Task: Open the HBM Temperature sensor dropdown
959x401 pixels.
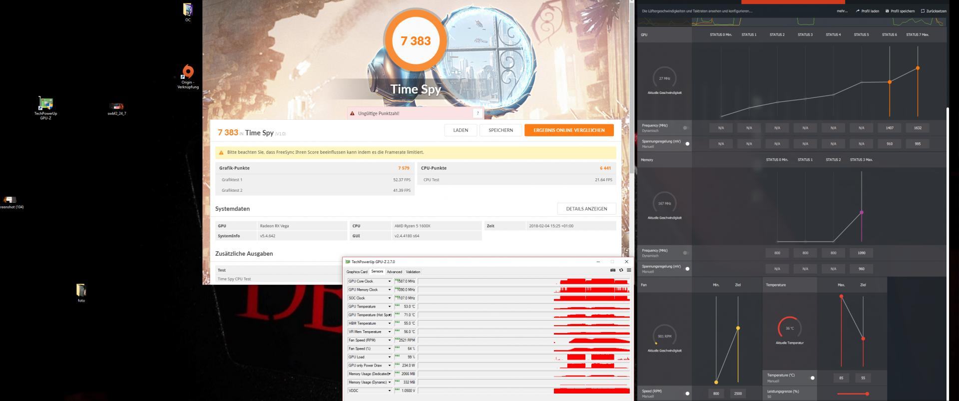Action: [390, 323]
